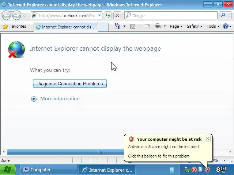Go forward with the Forward arrow button

click(16, 15)
